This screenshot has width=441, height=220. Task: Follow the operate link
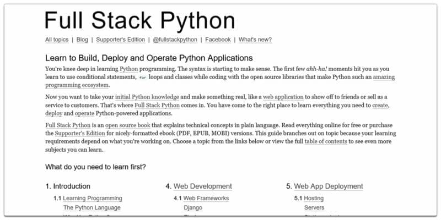84,114
